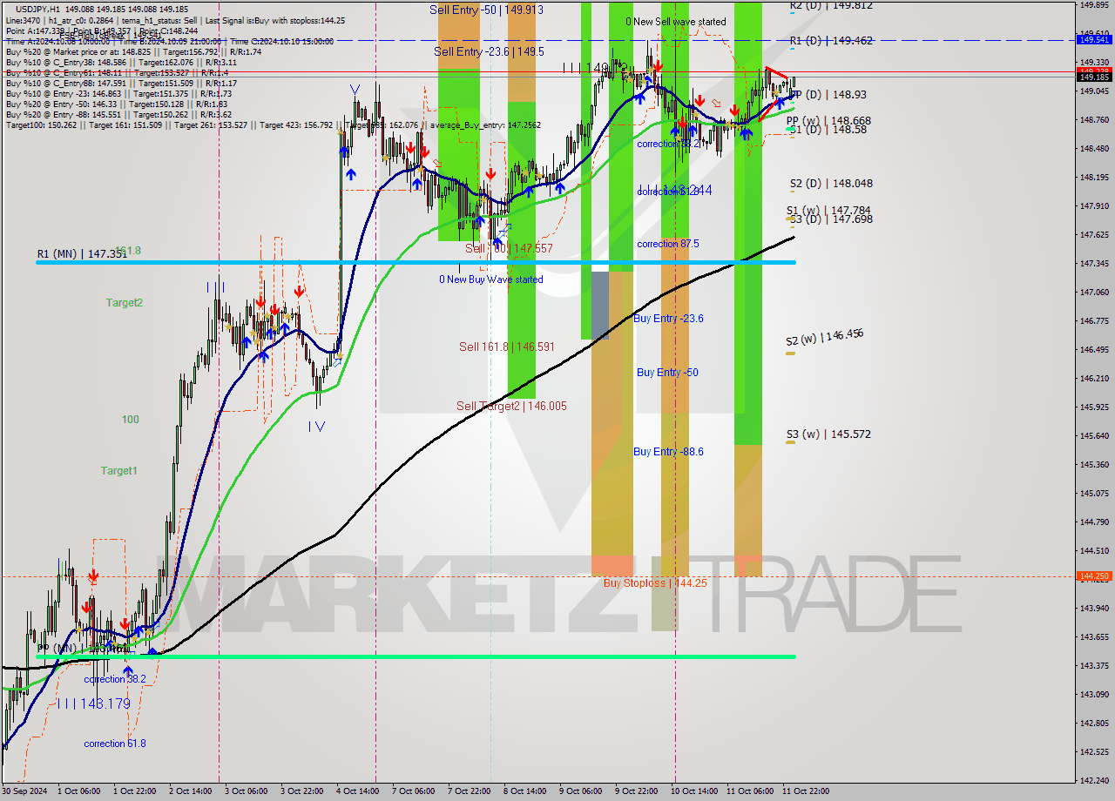Click the 149.895 price axis value
Viewport: 1115px width, 801px height.
tap(1094, 4)
